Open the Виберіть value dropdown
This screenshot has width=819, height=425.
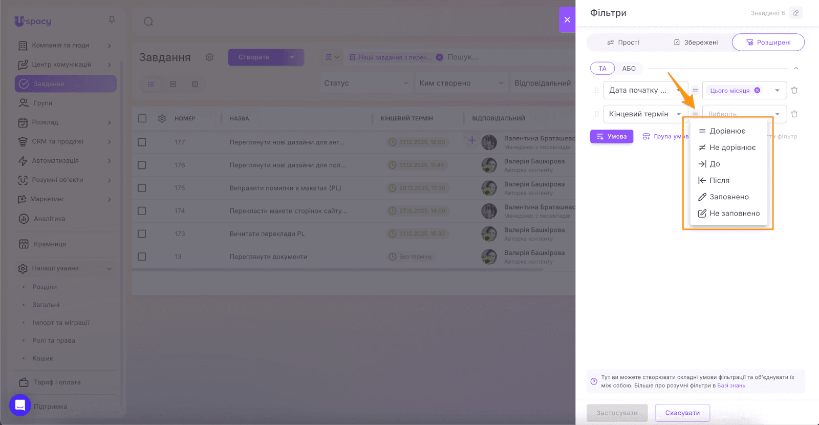tap(744, 114)
